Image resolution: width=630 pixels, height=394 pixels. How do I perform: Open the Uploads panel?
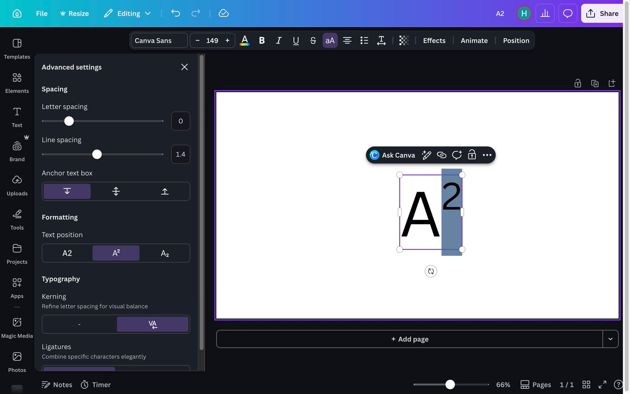(17, 184)
